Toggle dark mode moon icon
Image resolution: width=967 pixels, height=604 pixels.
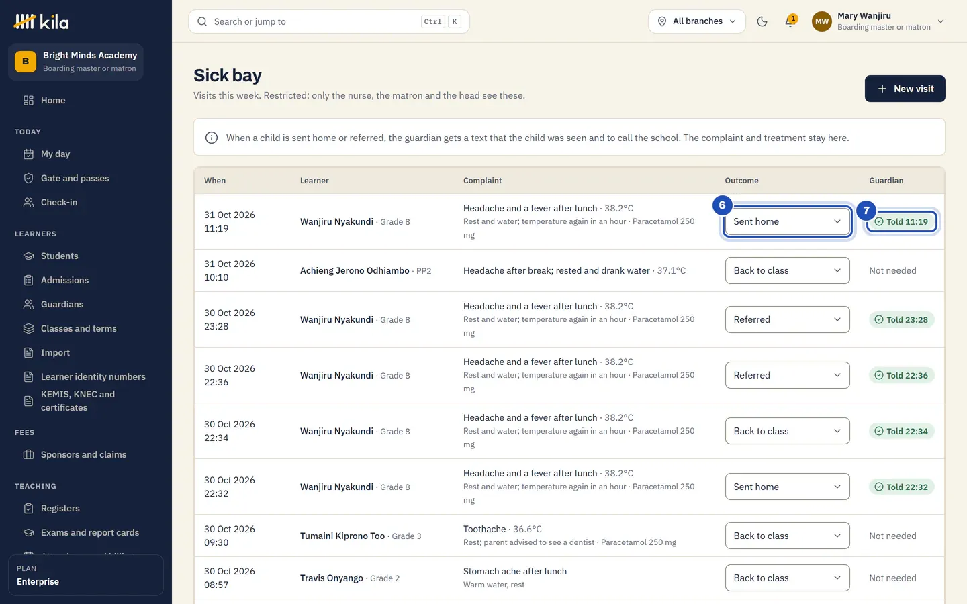(762, 21)
